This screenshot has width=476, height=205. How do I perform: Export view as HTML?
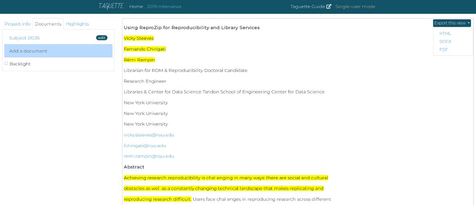[x=445, y=33]
